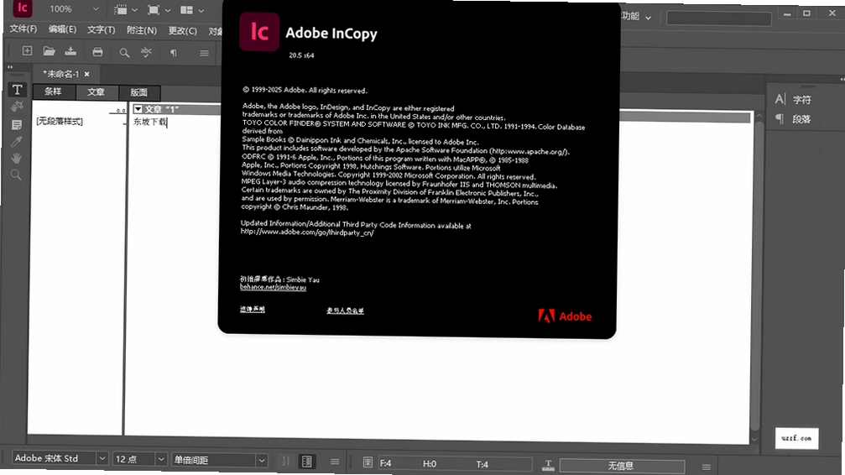Screen dimensions: 845x475
Task: Select the Note tool in the toolbox
Action: pos(17,125)
